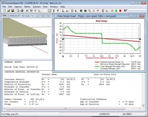
Task: Click the context help arrow icon
Action: tap(125, 11)
